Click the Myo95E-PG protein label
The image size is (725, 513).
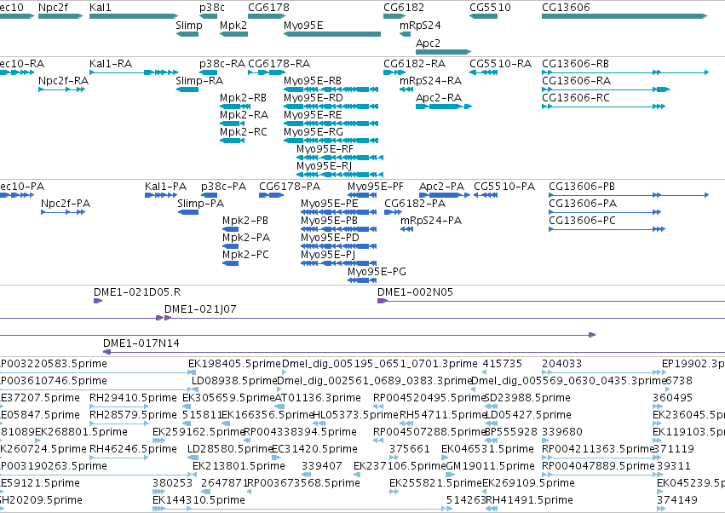(377, 272)
